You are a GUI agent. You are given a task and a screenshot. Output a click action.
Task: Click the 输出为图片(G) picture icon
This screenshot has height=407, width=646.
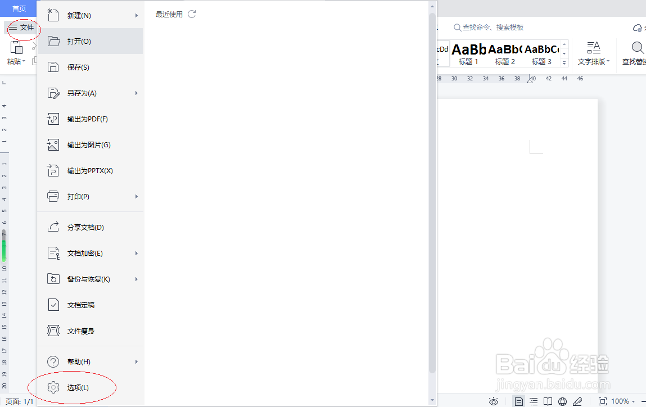[53, 144]
